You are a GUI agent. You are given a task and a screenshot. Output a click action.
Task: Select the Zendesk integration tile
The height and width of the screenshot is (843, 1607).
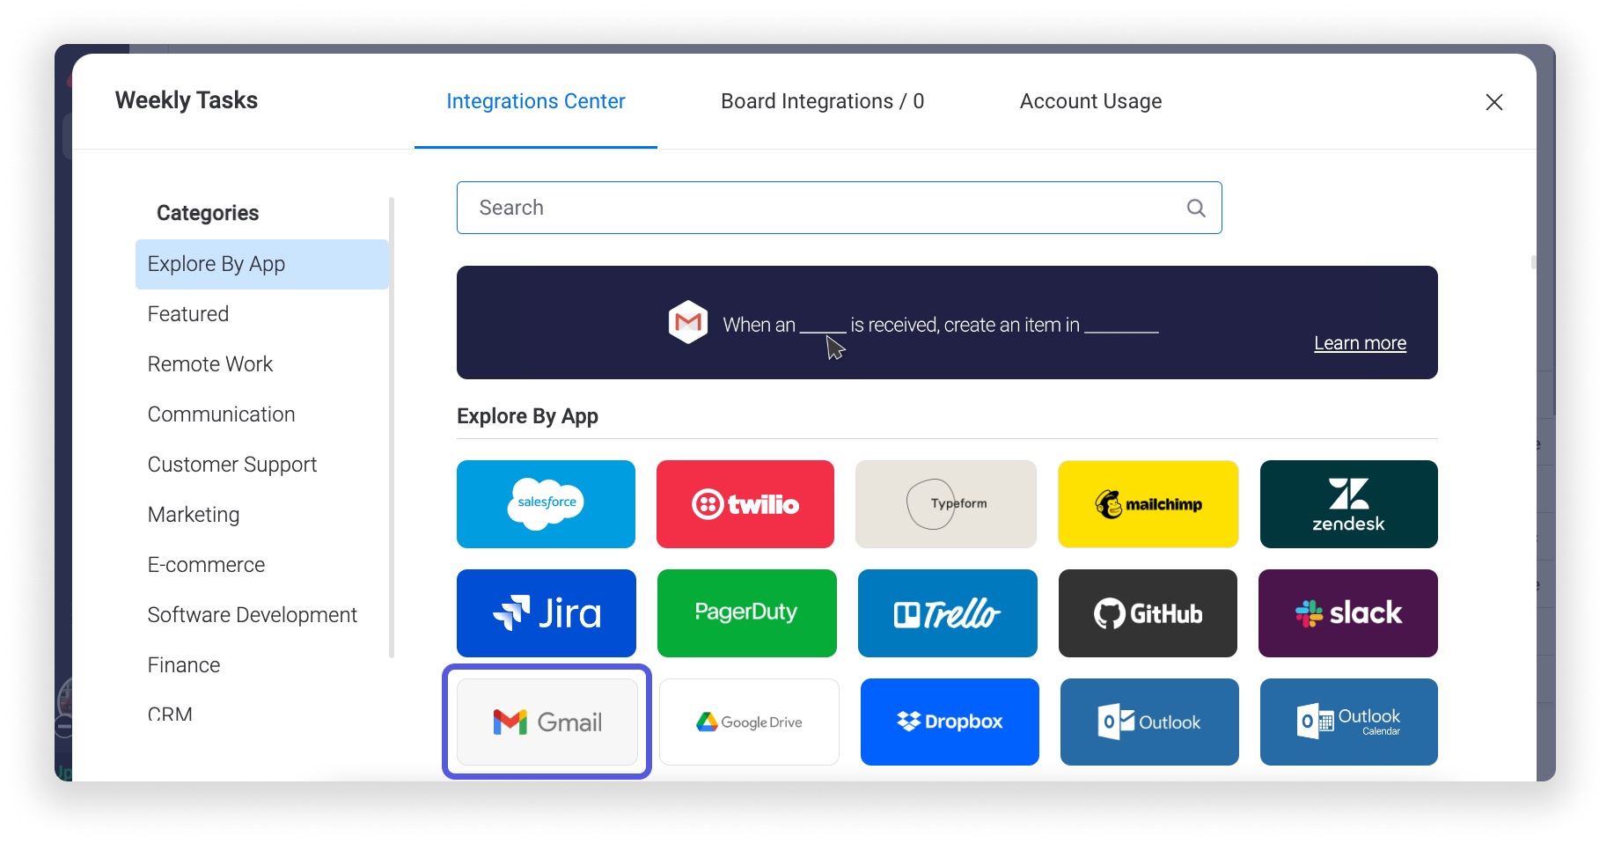tap(1348, 504)
